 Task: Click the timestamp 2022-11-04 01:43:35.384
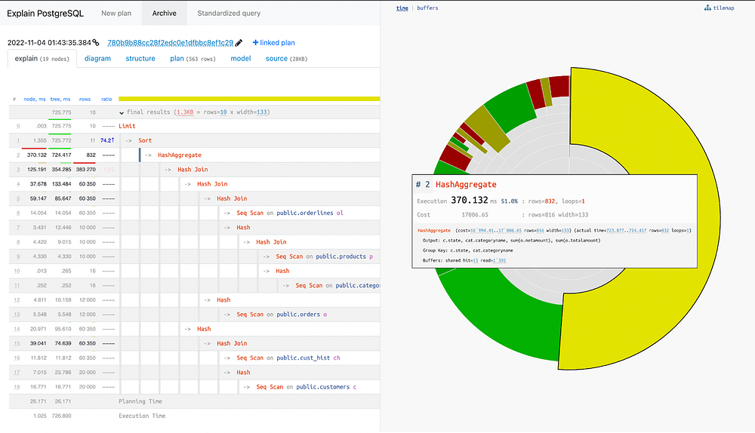pyautogui.click(x=49, y=43)
